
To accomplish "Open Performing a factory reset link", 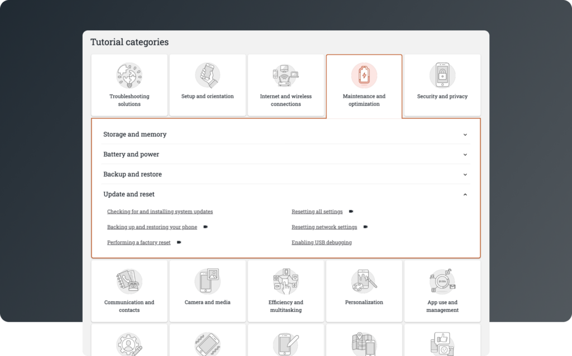I will [x=139, y=242].
